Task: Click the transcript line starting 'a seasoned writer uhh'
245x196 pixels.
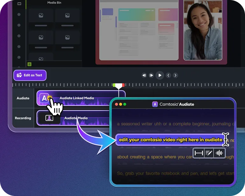Action: 176,124
